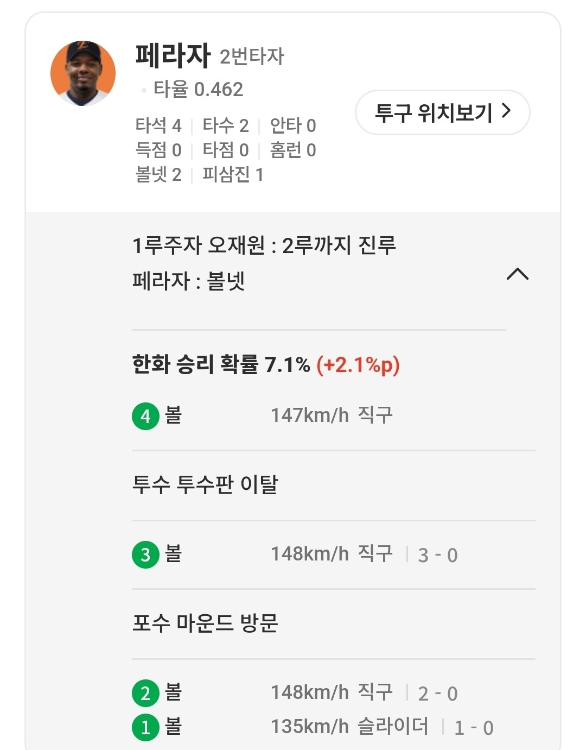Open 투구 위치보기 pitch location view
This screenshot has width=586, height=750.
[x=442, y=112]
